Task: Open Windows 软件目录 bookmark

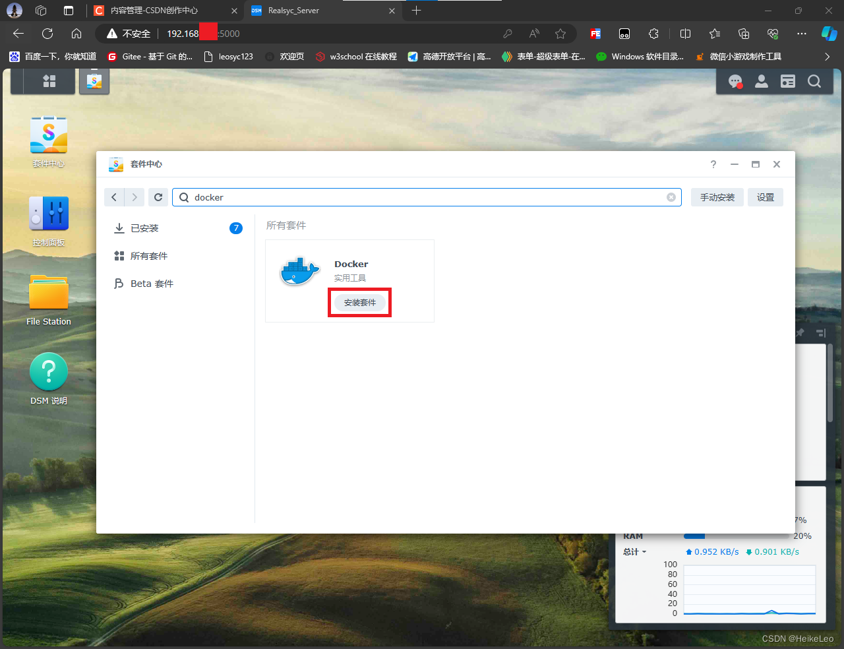Action: tap(640, 57)
